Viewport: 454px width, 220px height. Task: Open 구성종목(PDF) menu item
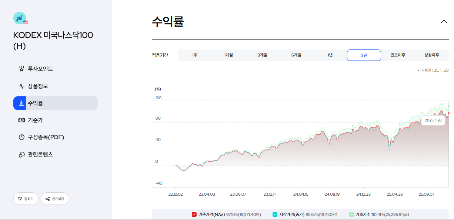[x=56, y=137]
